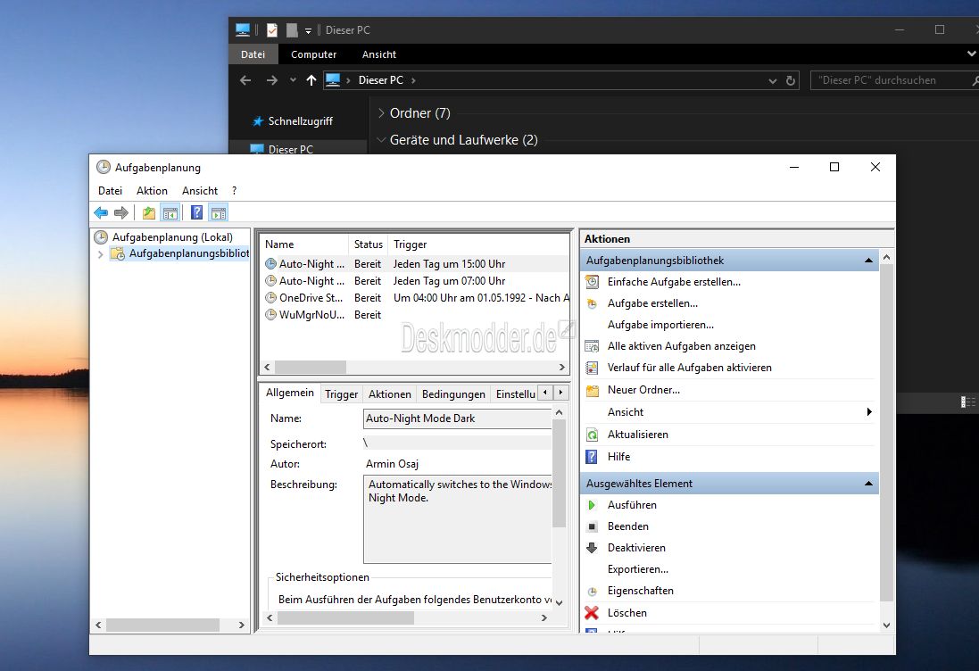Viewport: 979px width, 671px height.
Task: Click the OneDrive task clock icon
Action: point(271,298)
